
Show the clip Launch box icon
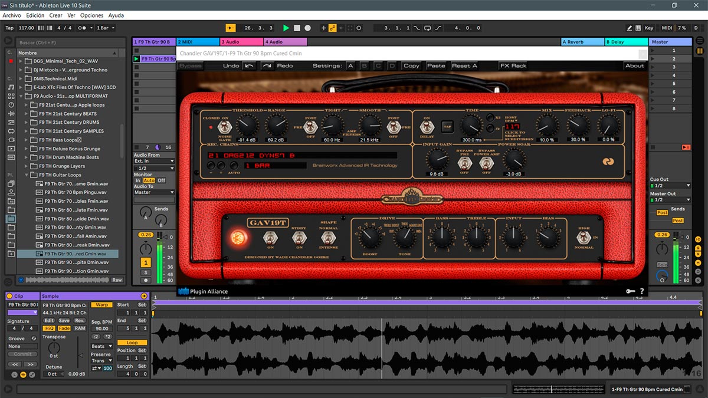click(x=14, y=374)
